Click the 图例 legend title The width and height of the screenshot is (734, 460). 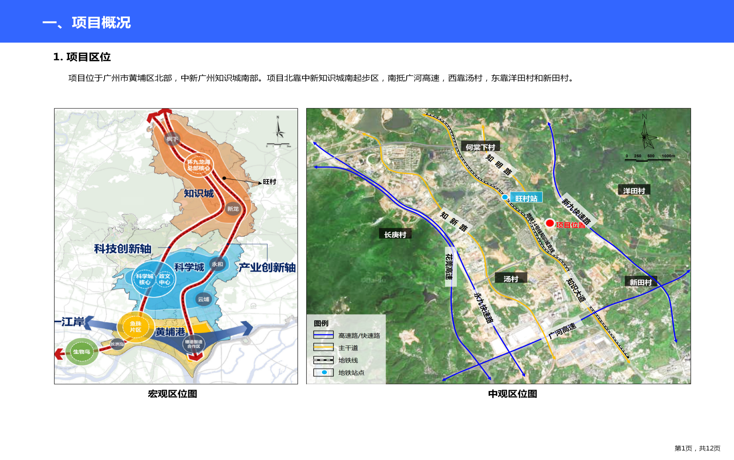click(321, 323)
